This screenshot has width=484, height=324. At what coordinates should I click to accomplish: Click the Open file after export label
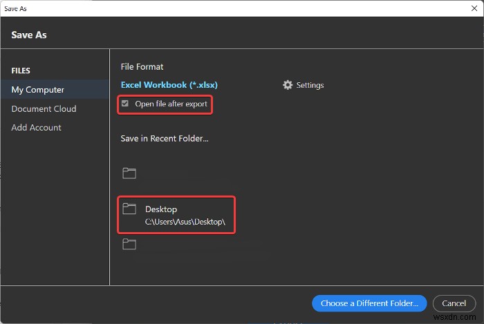pyautogui.click(x=171, y=104)
